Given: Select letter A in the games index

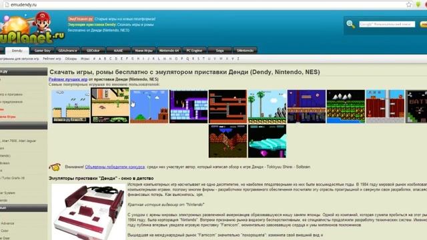Looking at the screenshot, I should point(99,59).
